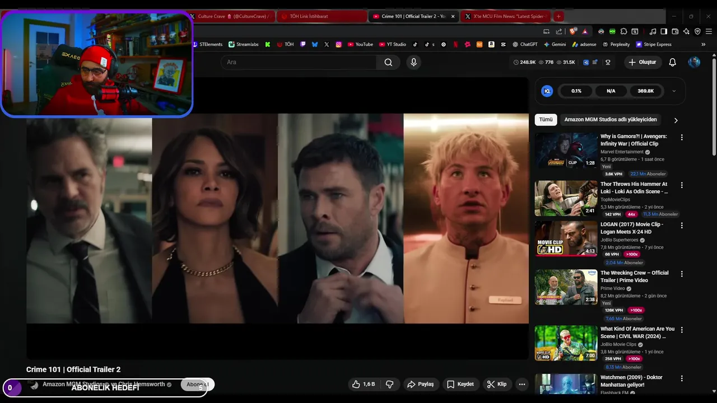Open the Netflix bookmark icon

[x=455, y=44]
